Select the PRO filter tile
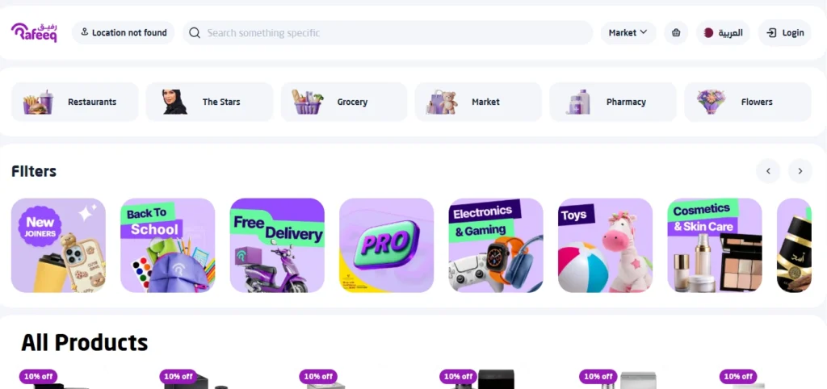Screen dimensions: 827x389 (386, 245)
